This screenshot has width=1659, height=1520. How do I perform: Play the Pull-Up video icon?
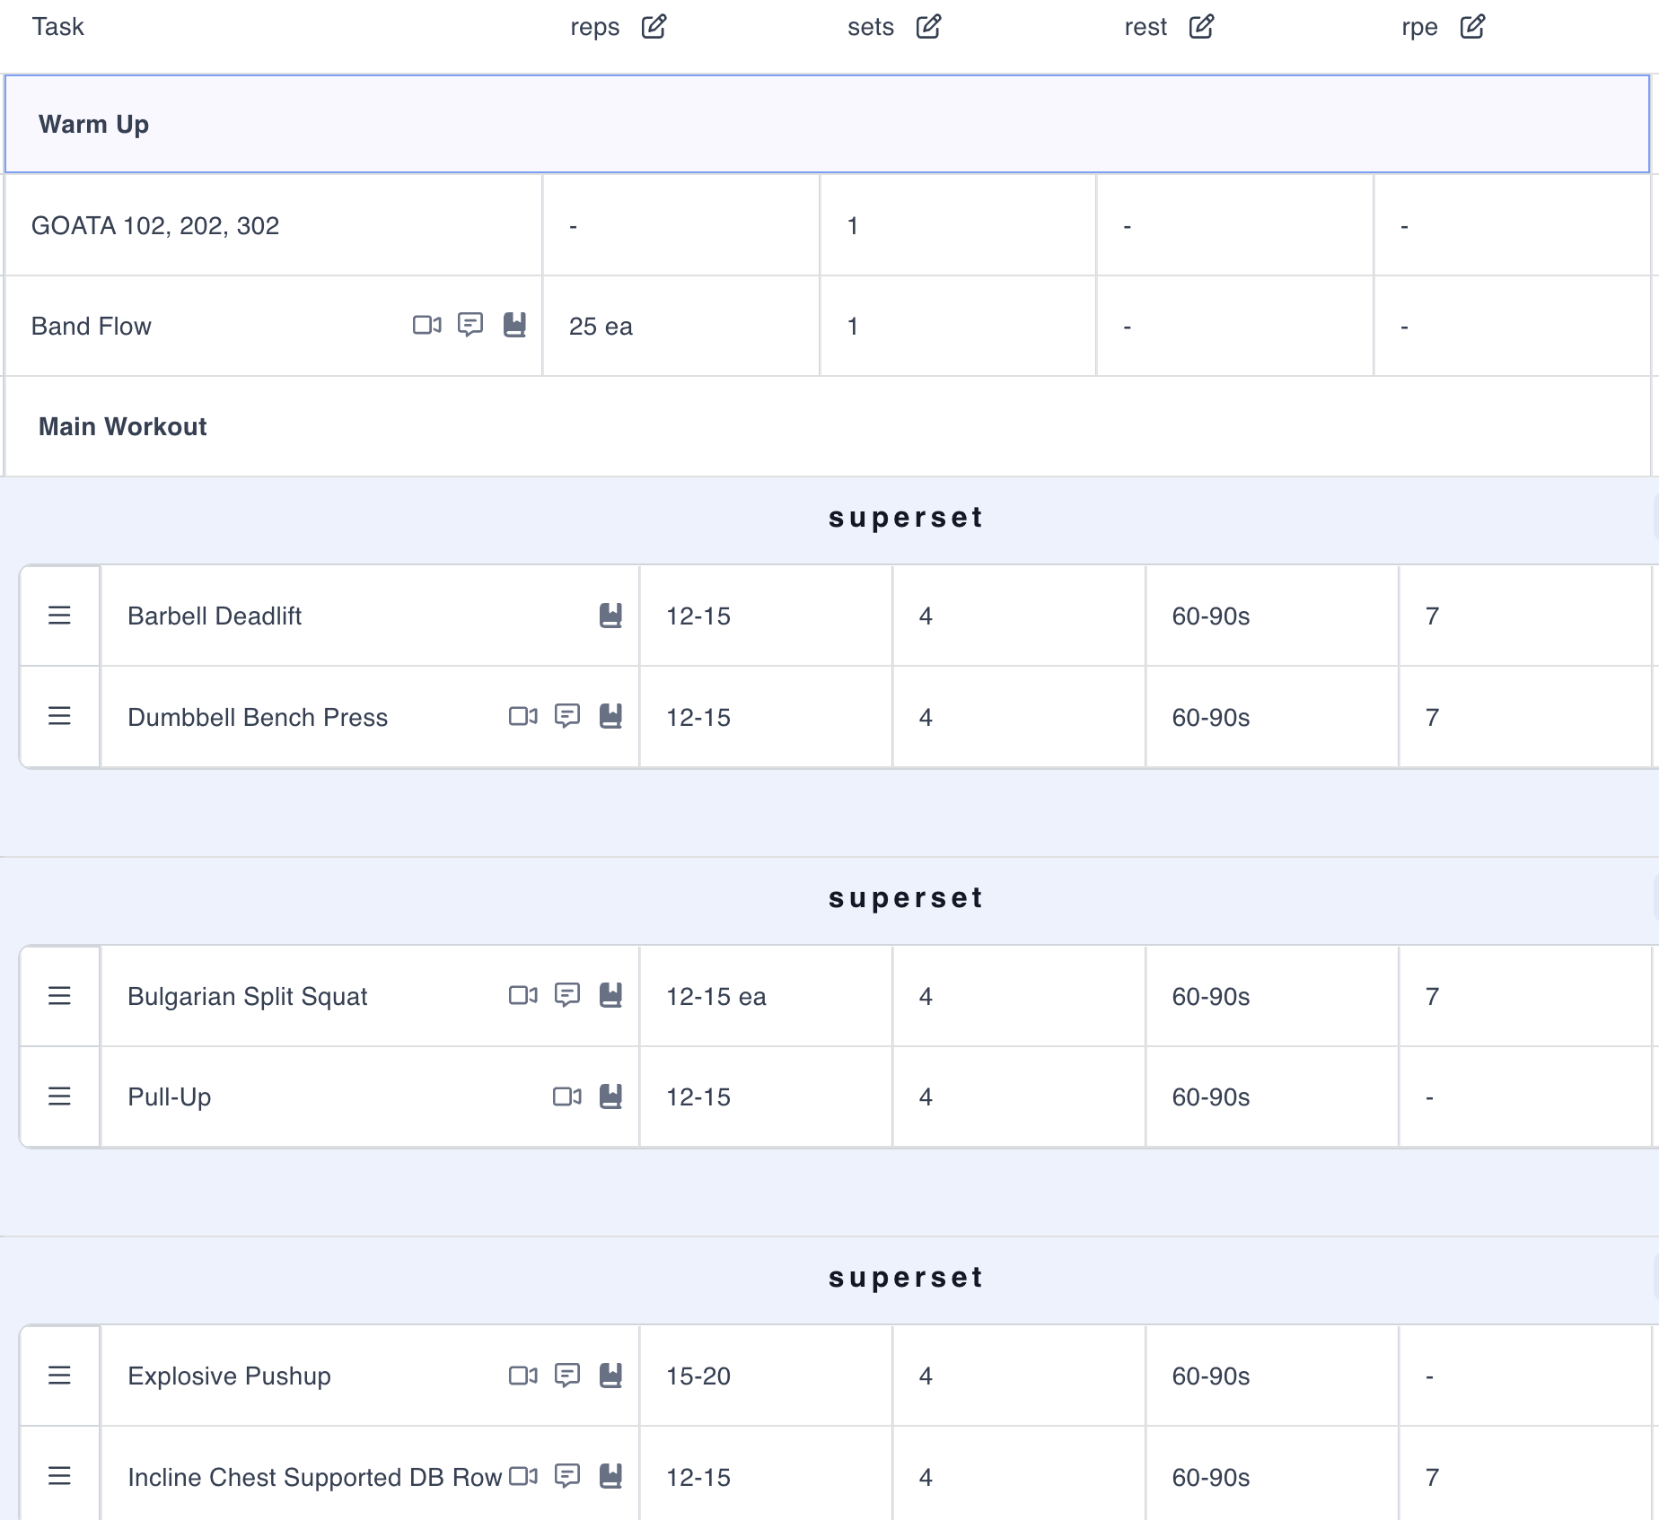566,1096
